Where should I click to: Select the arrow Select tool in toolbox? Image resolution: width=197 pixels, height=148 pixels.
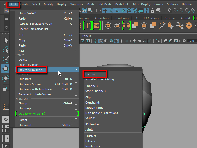pyautogui.click(x=6, y=41)
